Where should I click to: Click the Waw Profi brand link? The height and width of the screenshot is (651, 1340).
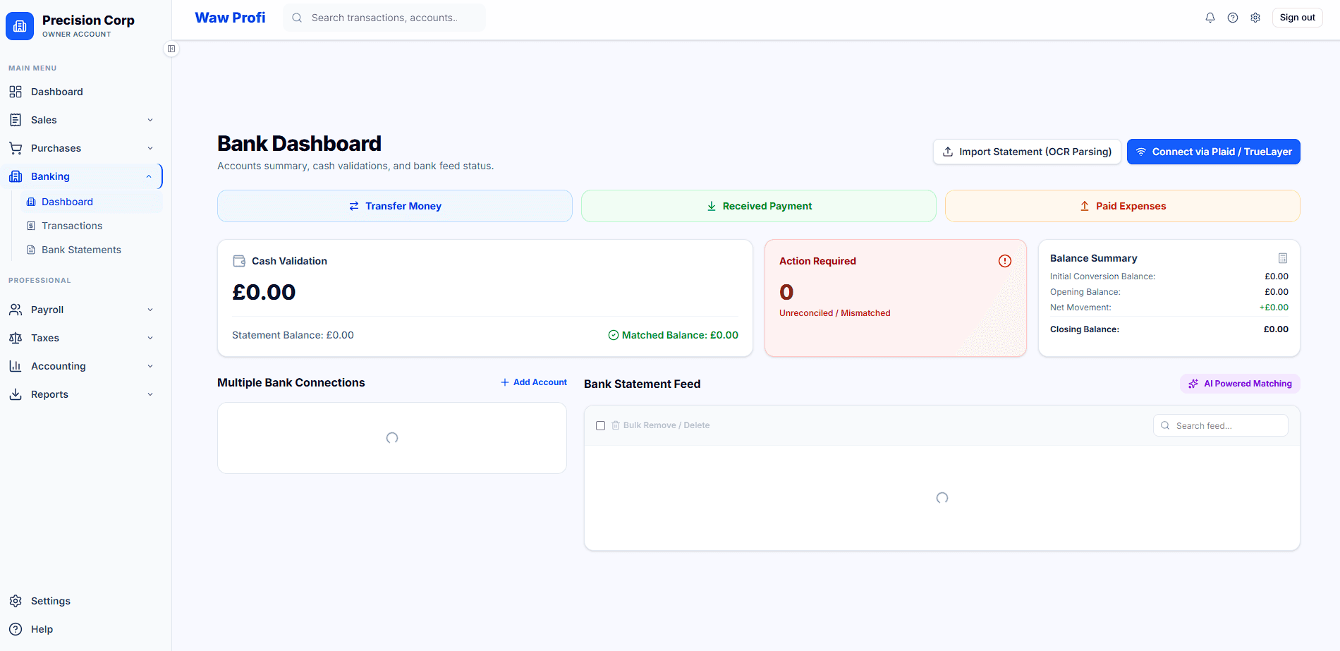tap(230, 18)
